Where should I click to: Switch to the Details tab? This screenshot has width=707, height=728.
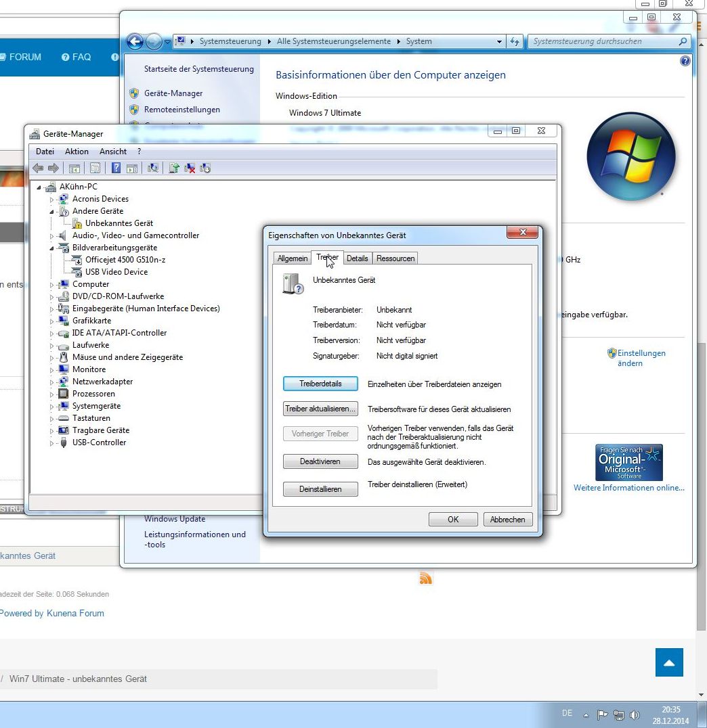[x=357, y=258]
